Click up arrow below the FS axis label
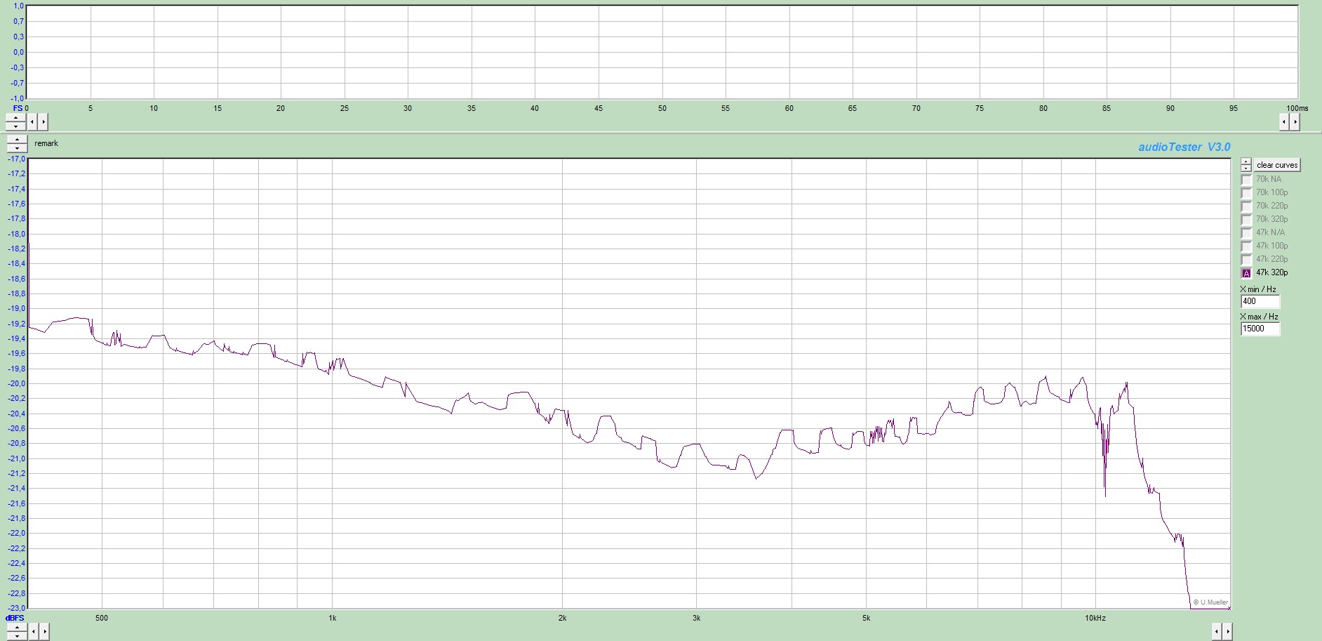 [15, 118]
